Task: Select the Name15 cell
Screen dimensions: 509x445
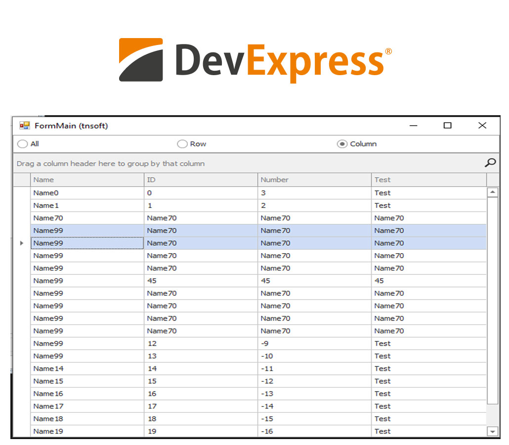Action: (87, 381)
